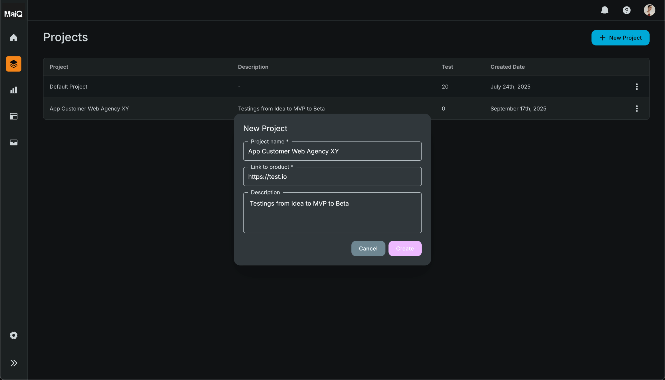Open Default Project options menu
Screen dimensions: 665x380
coord(637,87)
